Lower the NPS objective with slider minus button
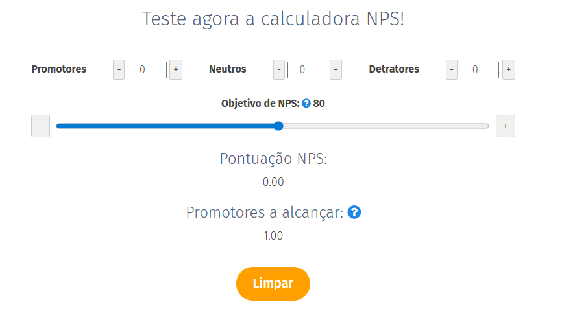 [40, 126]
